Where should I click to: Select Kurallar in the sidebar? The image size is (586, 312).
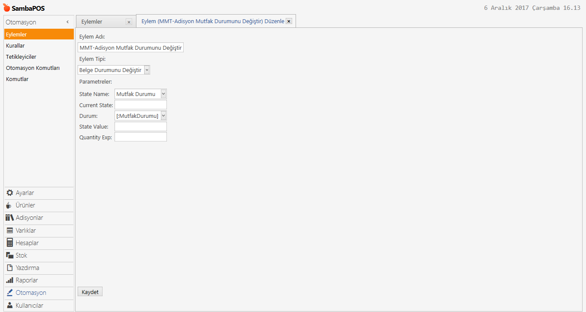point(15,45)
